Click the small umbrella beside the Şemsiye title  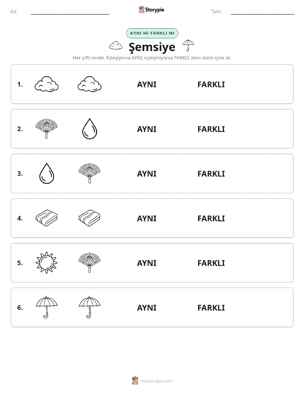(x=188, y=45)
